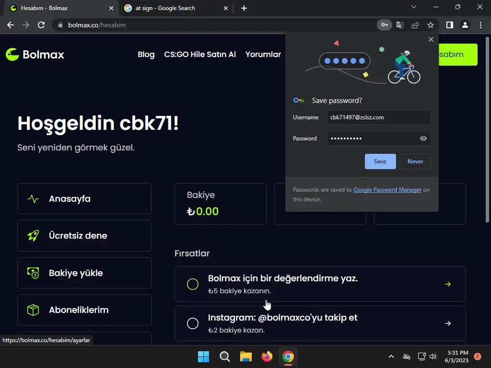Go back with the browser back arrow
The height and width of the screenshot is (368, 491).
11,25
